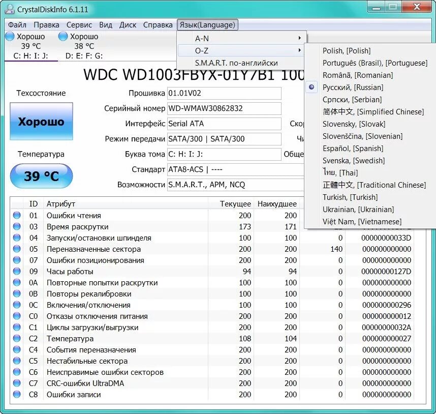Open the Файл menu
The height and width of the screenshot is (414, 436).
tap(17, 25)
